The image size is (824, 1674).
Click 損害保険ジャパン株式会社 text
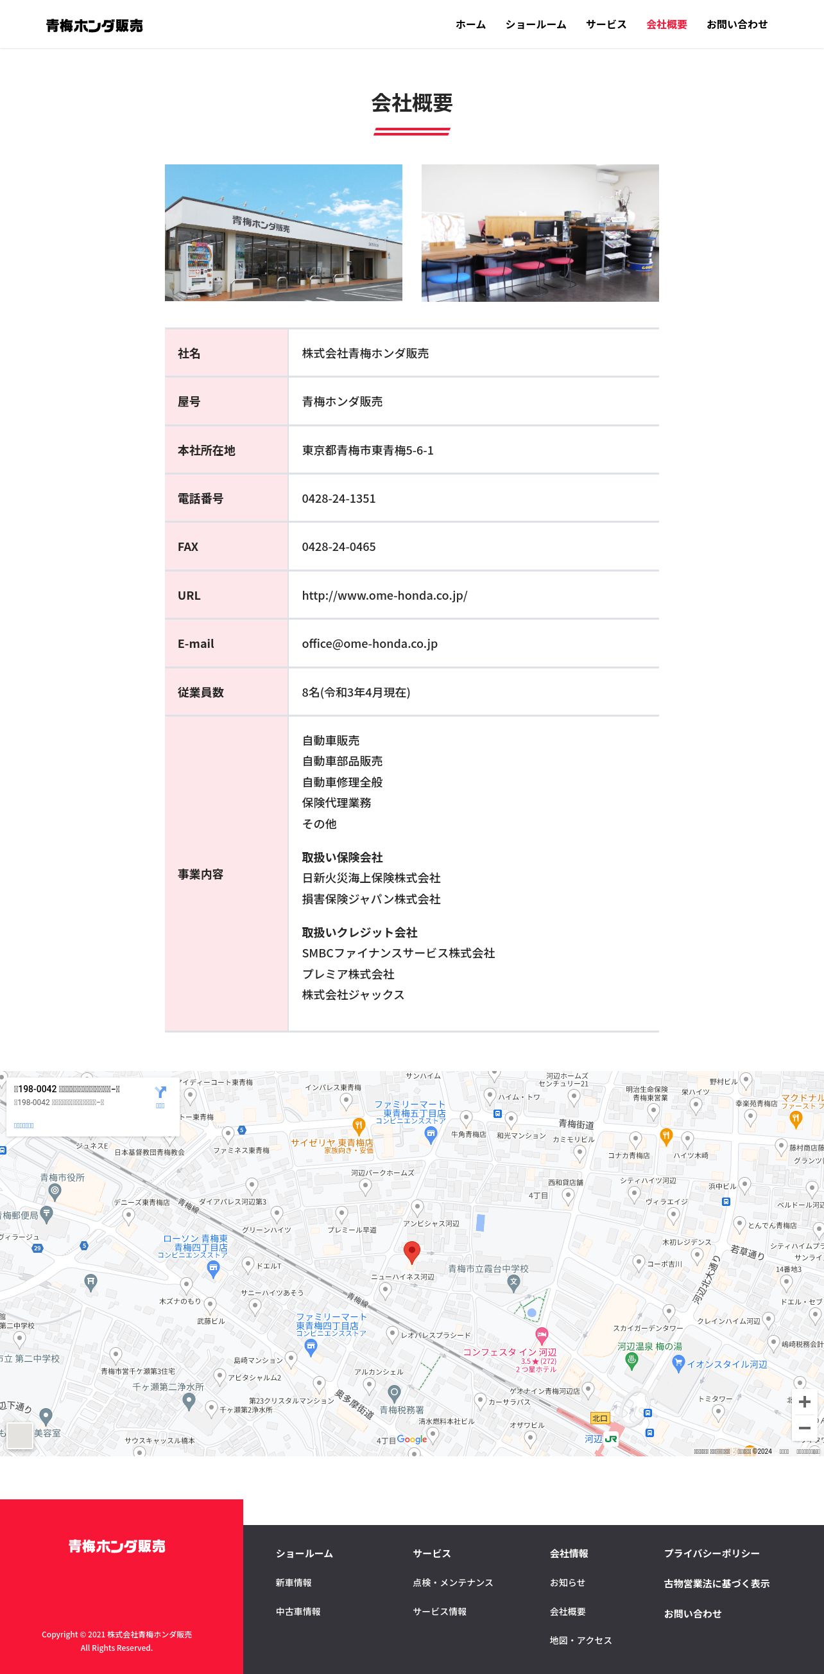pos(371,900)
